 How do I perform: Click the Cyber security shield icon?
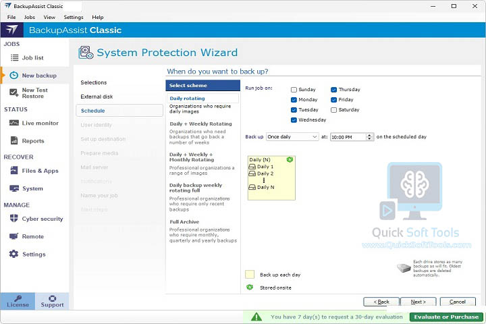pos(14,218)
